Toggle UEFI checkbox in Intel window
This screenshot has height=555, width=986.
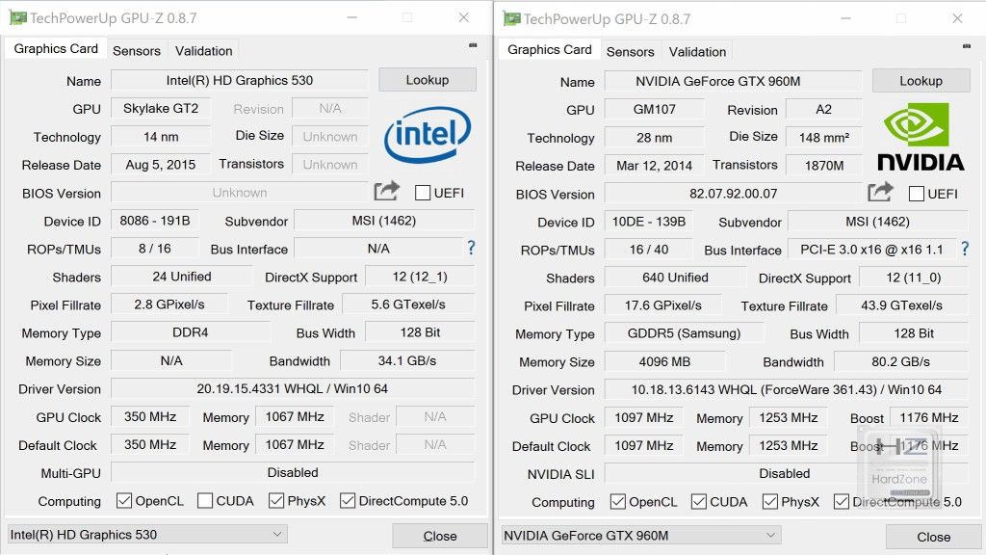(423, 193)
